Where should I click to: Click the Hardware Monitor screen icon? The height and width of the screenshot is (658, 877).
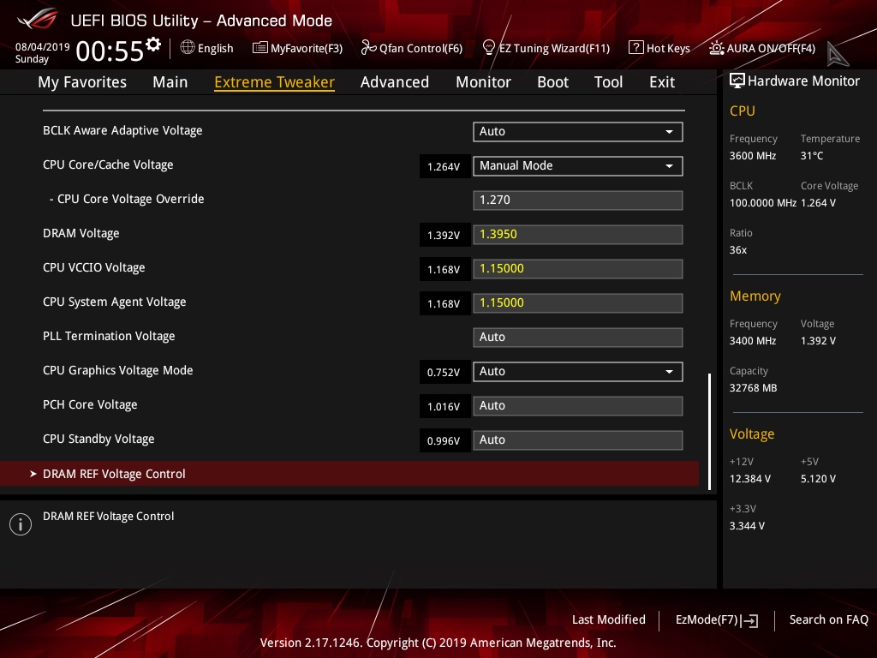click(737, 81)
